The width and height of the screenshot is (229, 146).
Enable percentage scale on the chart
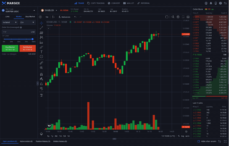click(179, 136)
